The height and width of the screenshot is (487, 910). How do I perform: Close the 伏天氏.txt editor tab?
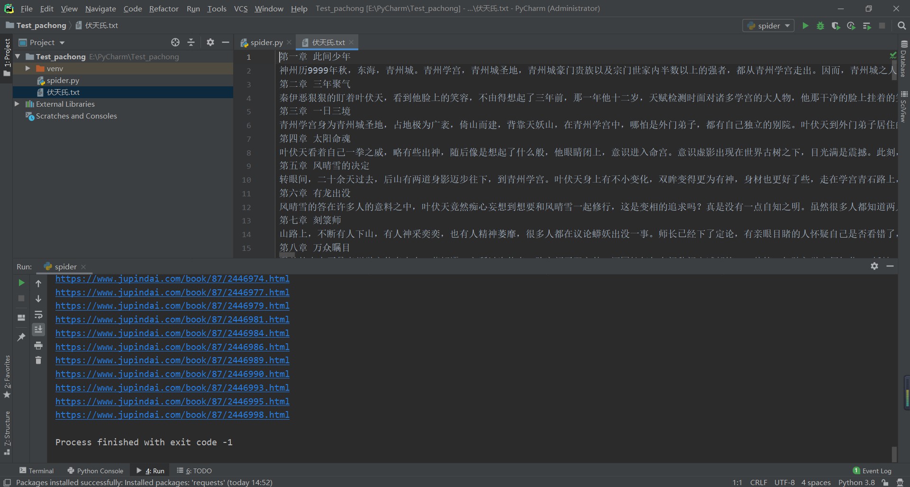[351, 42]
